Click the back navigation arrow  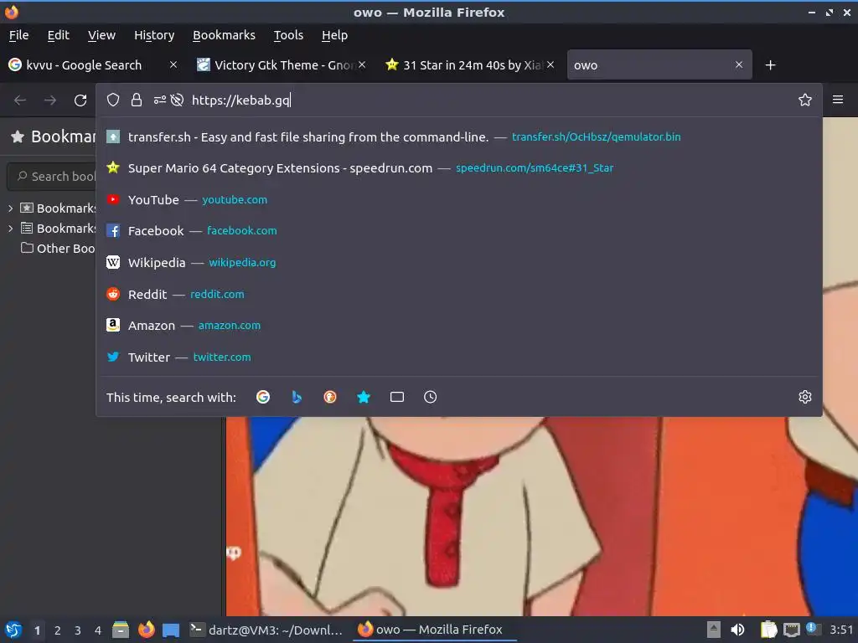(20, 100)
